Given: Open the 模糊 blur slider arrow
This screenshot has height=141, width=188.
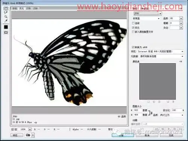Looking at the screenshot, I should coord(181,23).
